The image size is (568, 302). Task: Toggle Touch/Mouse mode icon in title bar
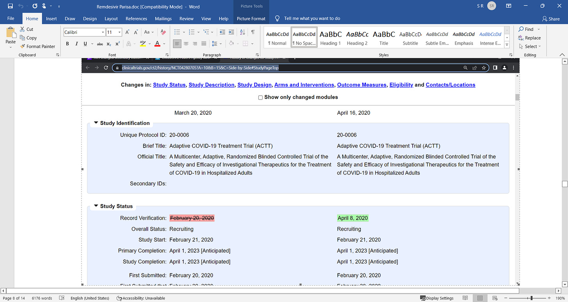coord(45,6)
